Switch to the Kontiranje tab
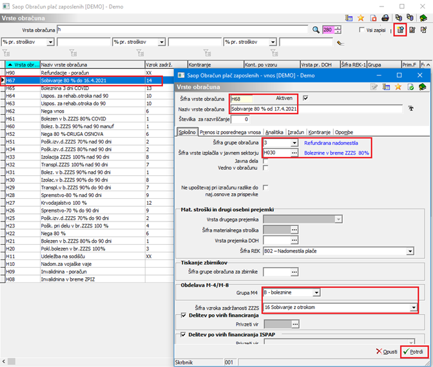This screenshot has width=433, height=367. click(319, 132)
